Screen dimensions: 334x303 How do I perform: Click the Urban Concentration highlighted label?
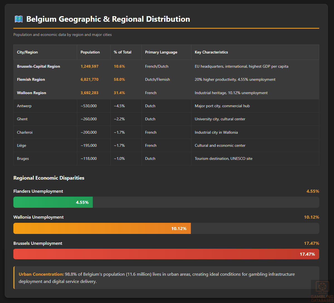41,274
